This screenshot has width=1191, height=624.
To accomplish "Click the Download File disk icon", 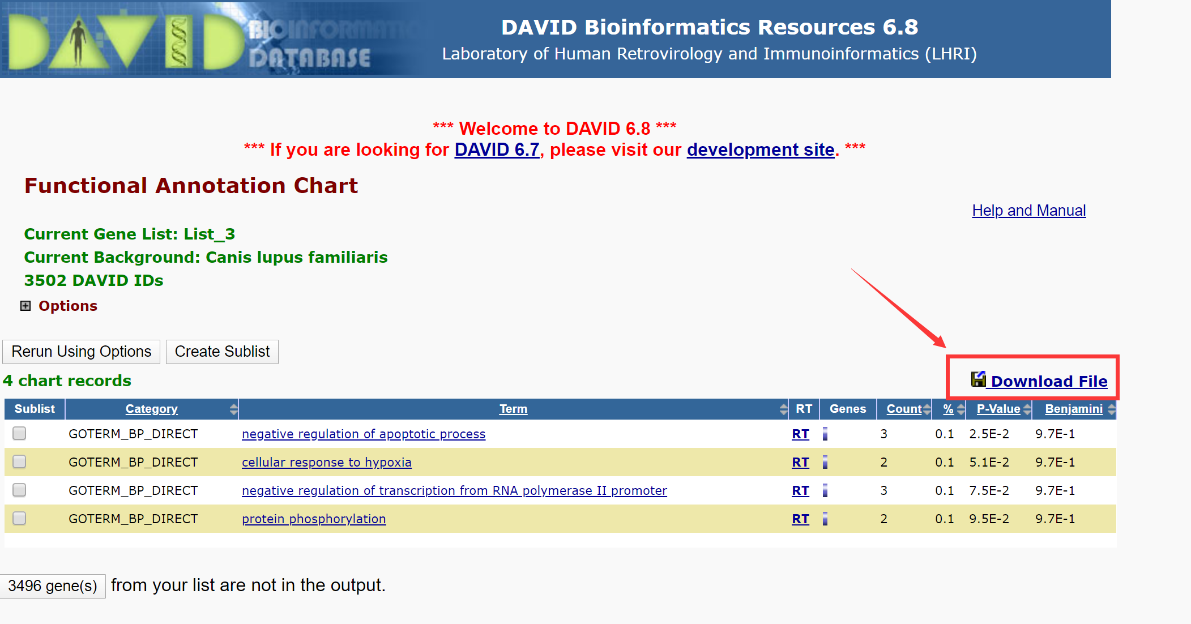I will (x=978, y=379).
